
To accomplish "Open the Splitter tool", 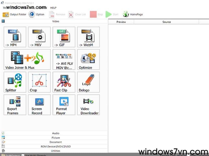I will point(15,82).
